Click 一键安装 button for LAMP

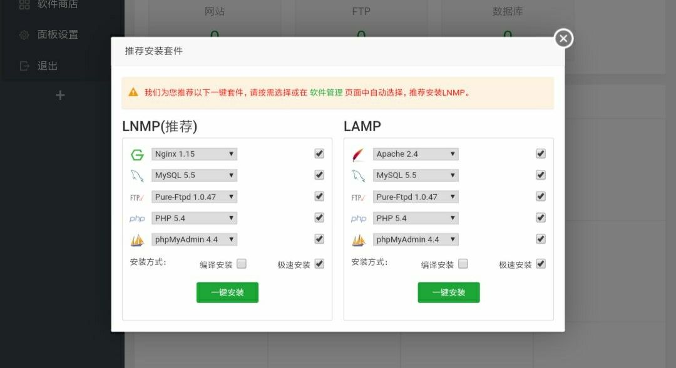[448, 292]
